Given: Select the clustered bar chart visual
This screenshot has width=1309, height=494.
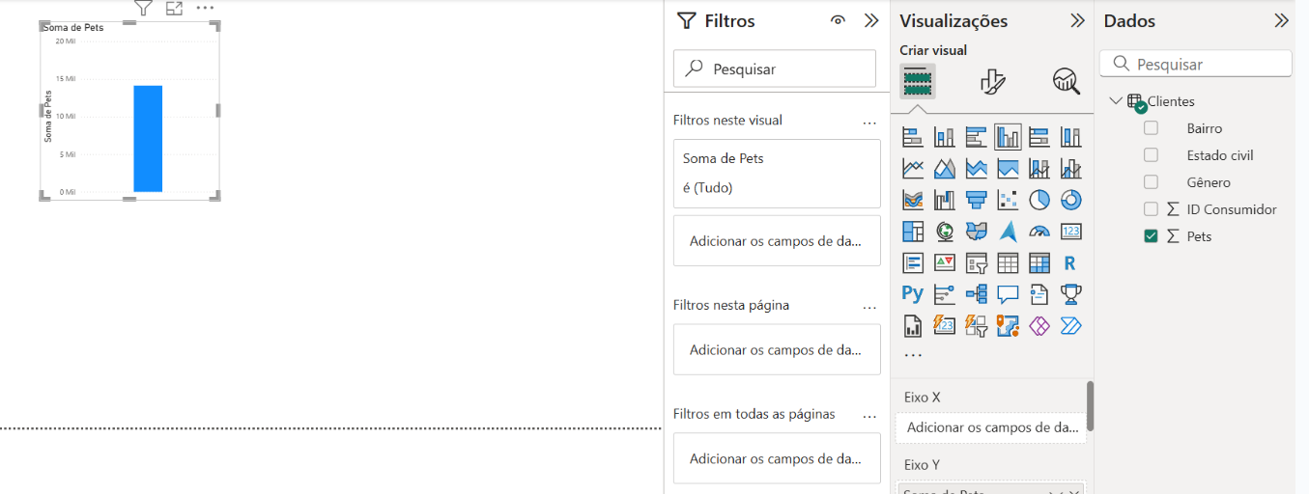Looking at the screenshot, I should tap(976, 137).
